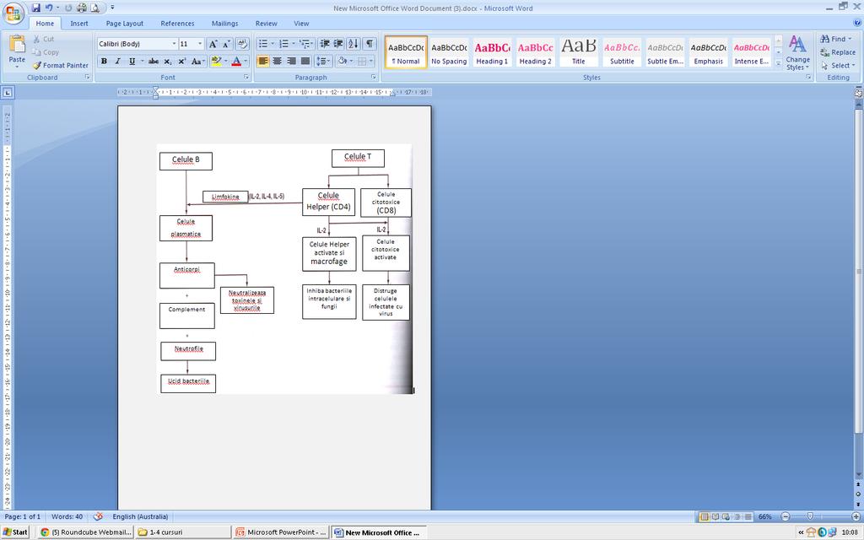864x540 pixels.
Task: Toggle left text alignment
Action: coord(263,61)
